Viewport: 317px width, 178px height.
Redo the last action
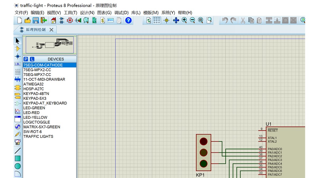click(233, 20)
